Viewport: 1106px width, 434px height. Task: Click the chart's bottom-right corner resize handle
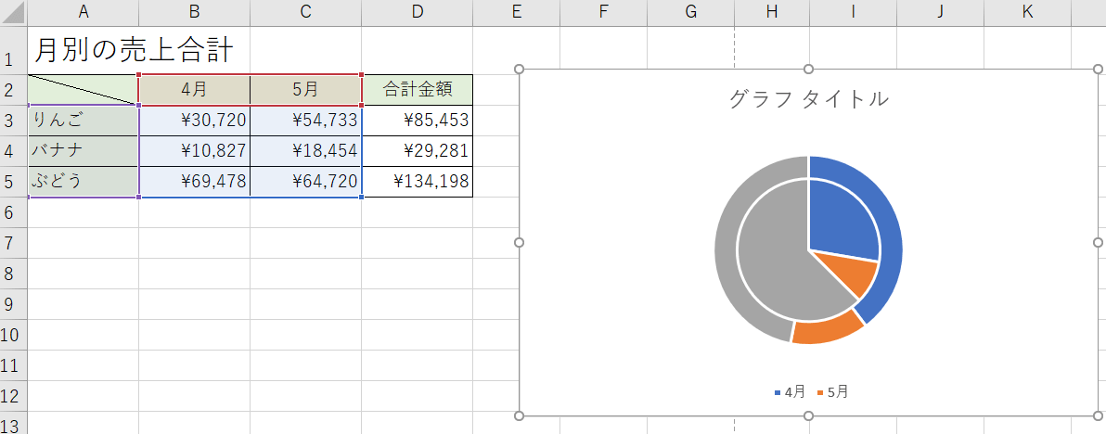tap(1099, 415)
